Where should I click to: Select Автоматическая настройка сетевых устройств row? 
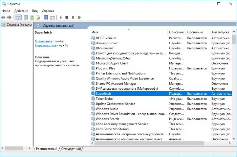pos(161,134)
